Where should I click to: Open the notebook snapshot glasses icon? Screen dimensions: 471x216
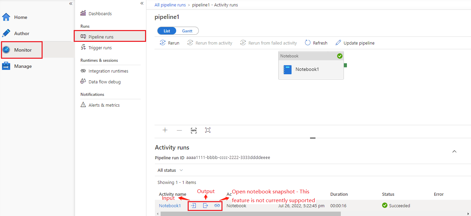pyautogui.click(x=217, y=205)
